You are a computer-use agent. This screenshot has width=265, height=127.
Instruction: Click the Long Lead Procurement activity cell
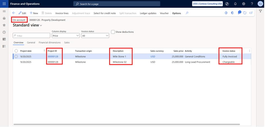pyautogui.click(x=197, y=62)
